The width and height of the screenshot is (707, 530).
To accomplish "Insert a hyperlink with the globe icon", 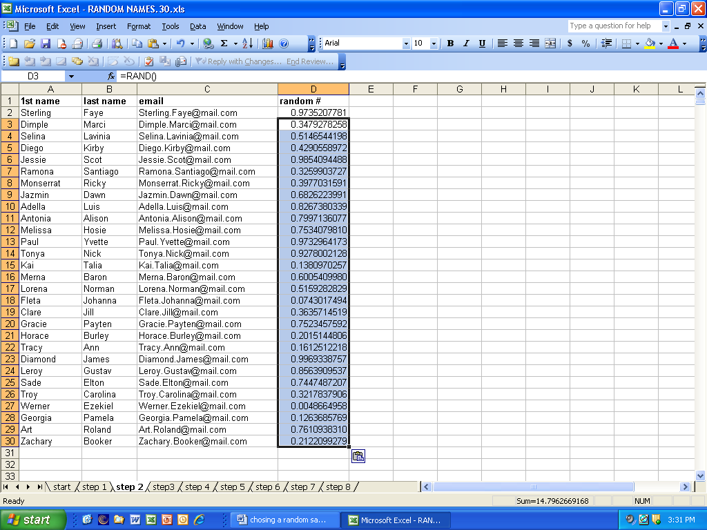I will tap(209, 43).
